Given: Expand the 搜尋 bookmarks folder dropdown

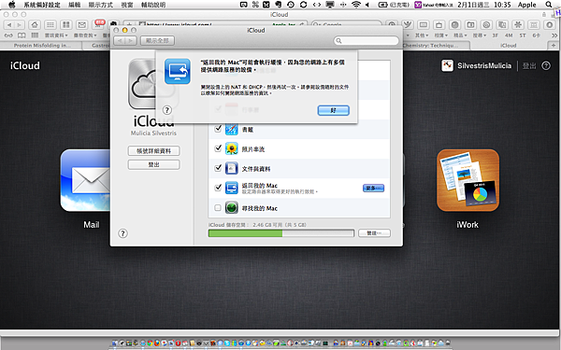Looking at the screenshot, I should (480, 35).
